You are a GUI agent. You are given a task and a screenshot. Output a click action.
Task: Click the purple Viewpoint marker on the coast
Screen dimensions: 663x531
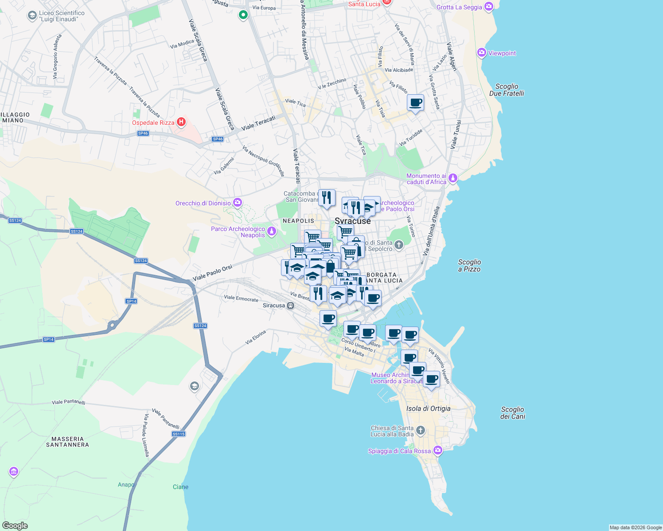[x=482, y=53]
